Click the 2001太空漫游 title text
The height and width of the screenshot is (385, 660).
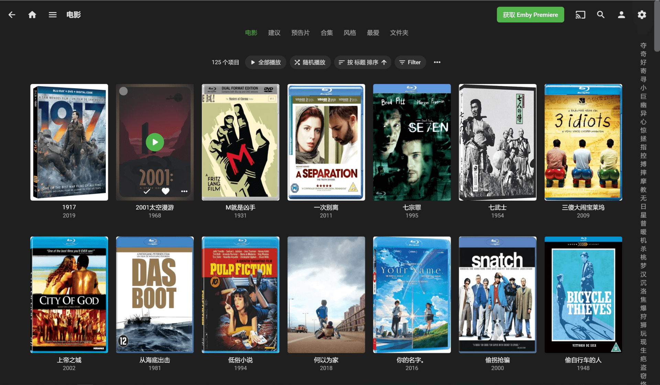pos(155,207)
